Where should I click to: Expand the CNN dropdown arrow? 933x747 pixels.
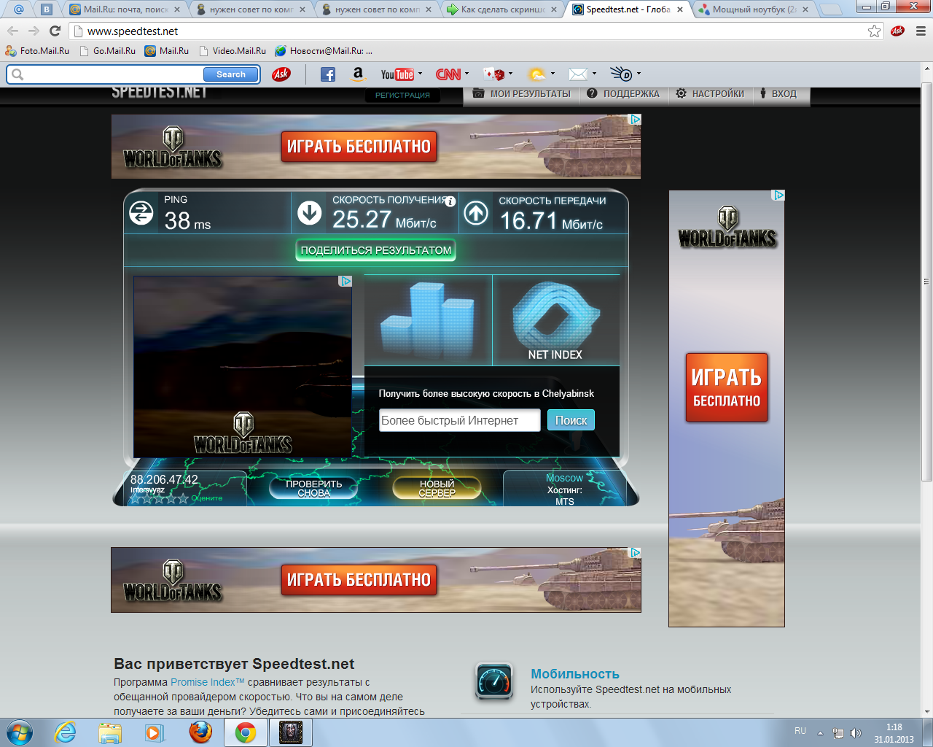click(466, 74)
